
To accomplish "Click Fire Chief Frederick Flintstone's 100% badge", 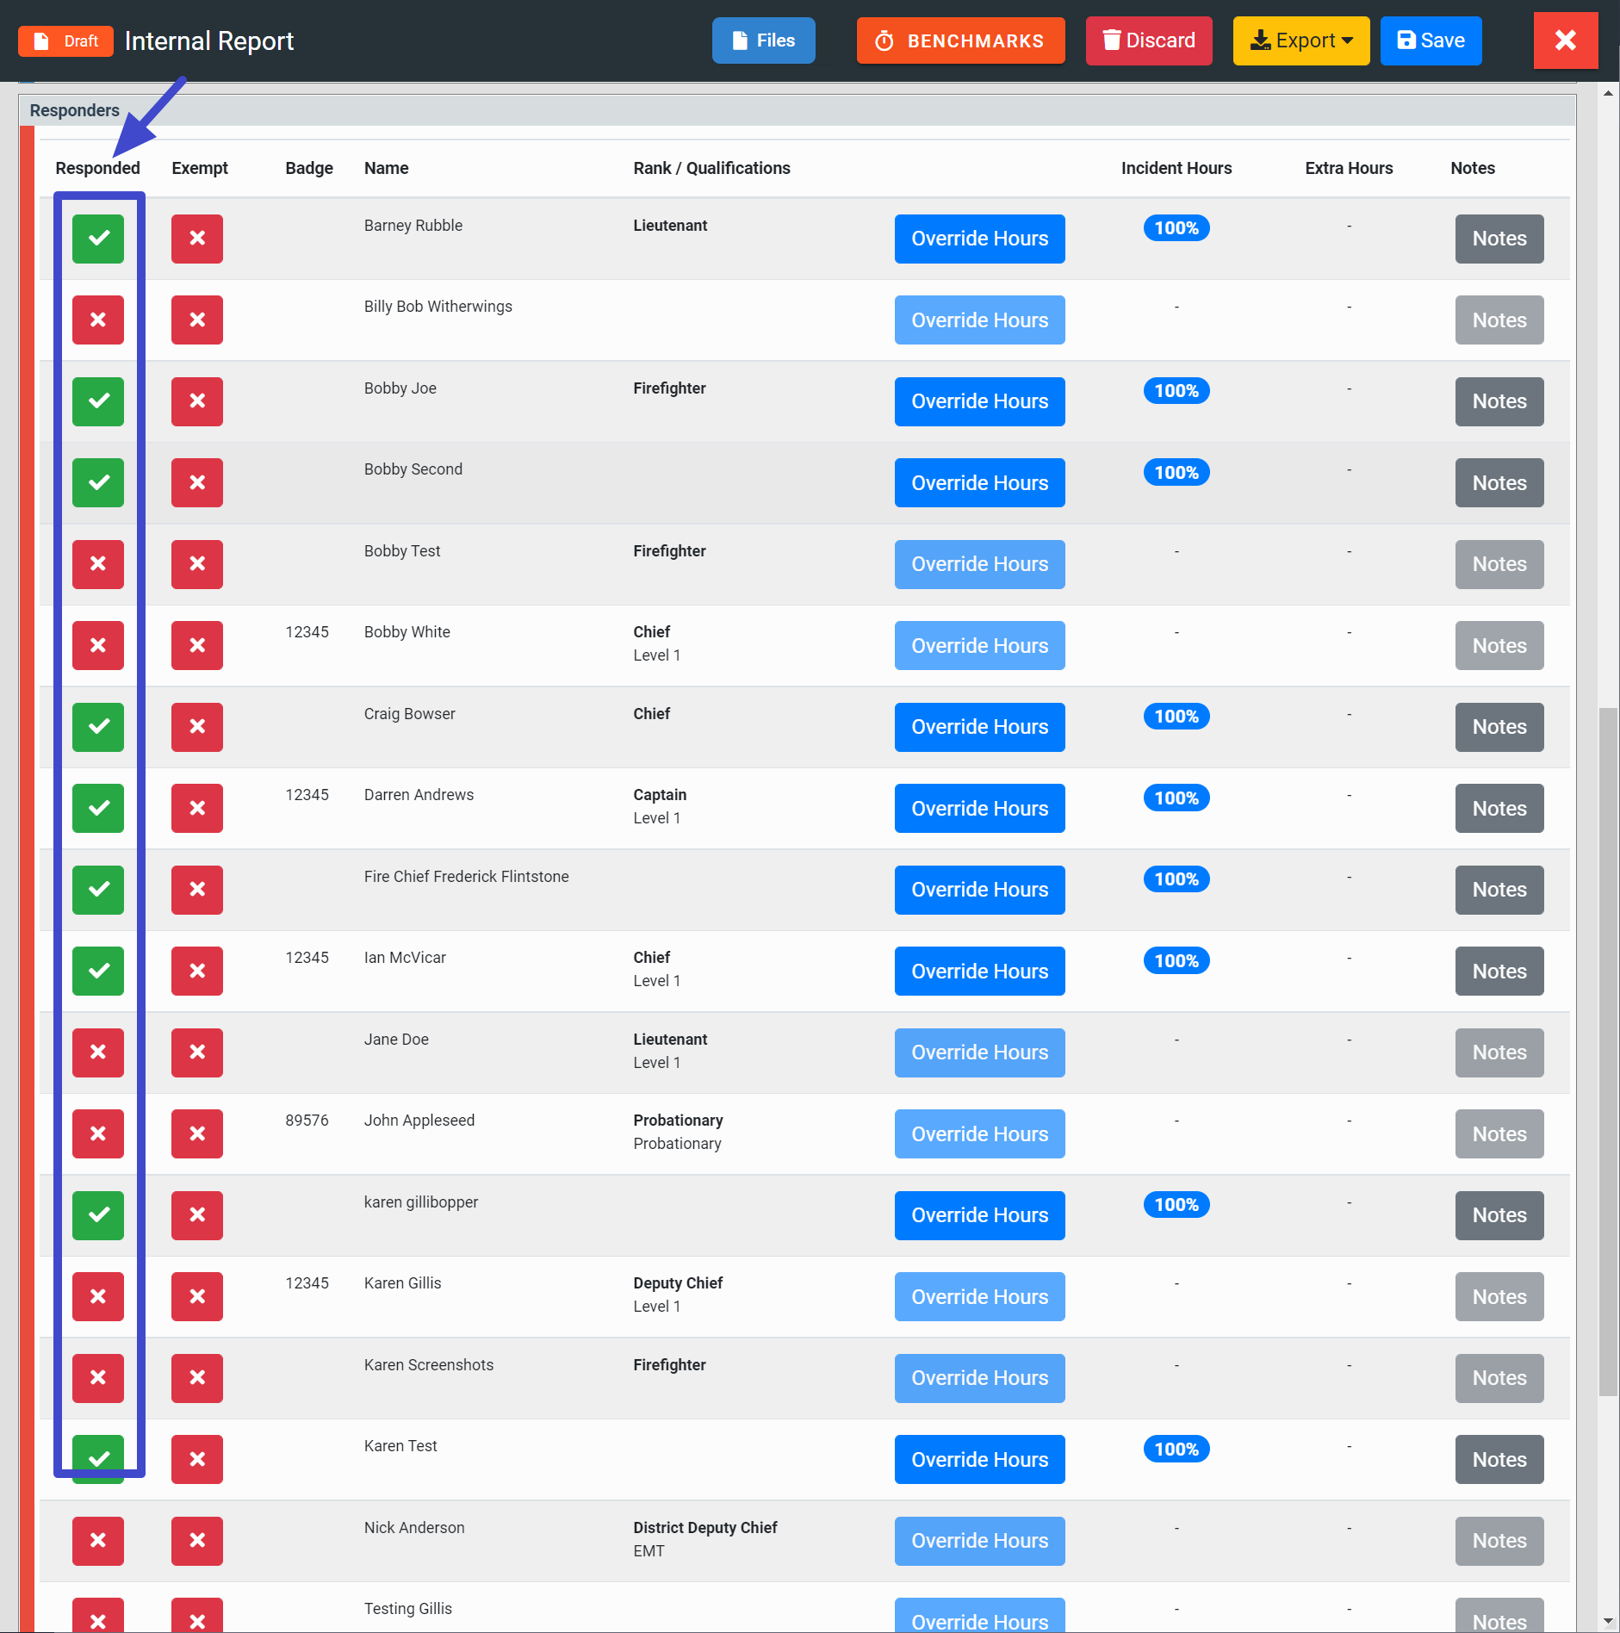I will click(x=1176, y=879).
